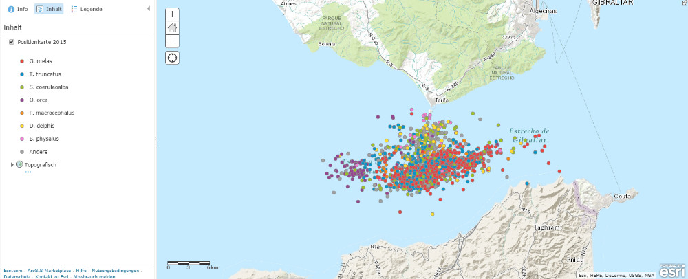
Task: Open the Nutzungsbedingungen link
Action: pyautogui.click(x=116, y=271)
